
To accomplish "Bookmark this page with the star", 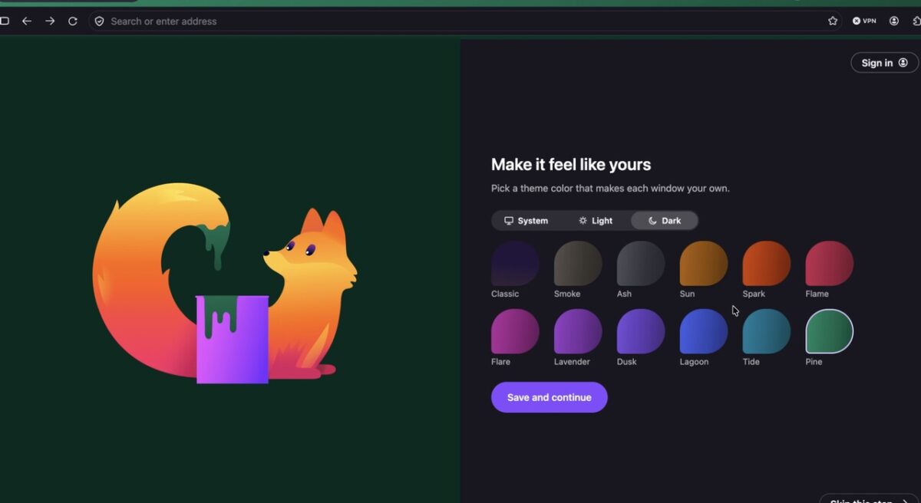I will [833, 21].
